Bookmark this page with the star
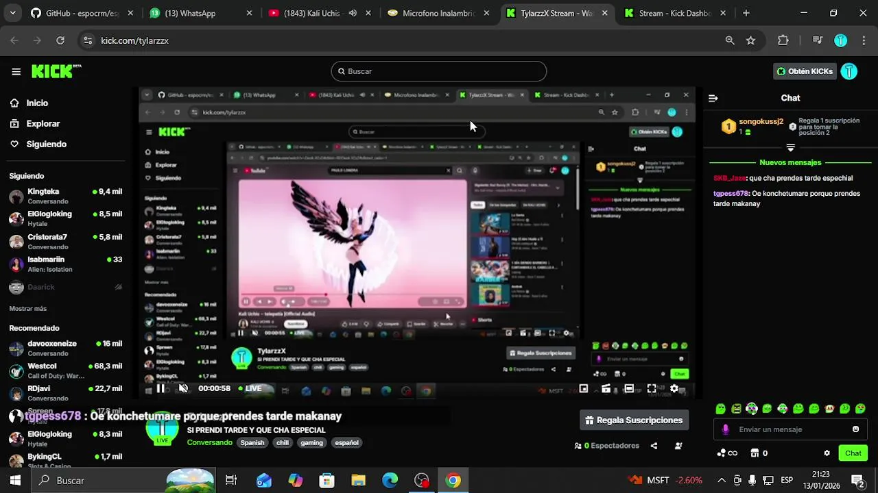This screenshot has height=493, width=878. (751, 40)
